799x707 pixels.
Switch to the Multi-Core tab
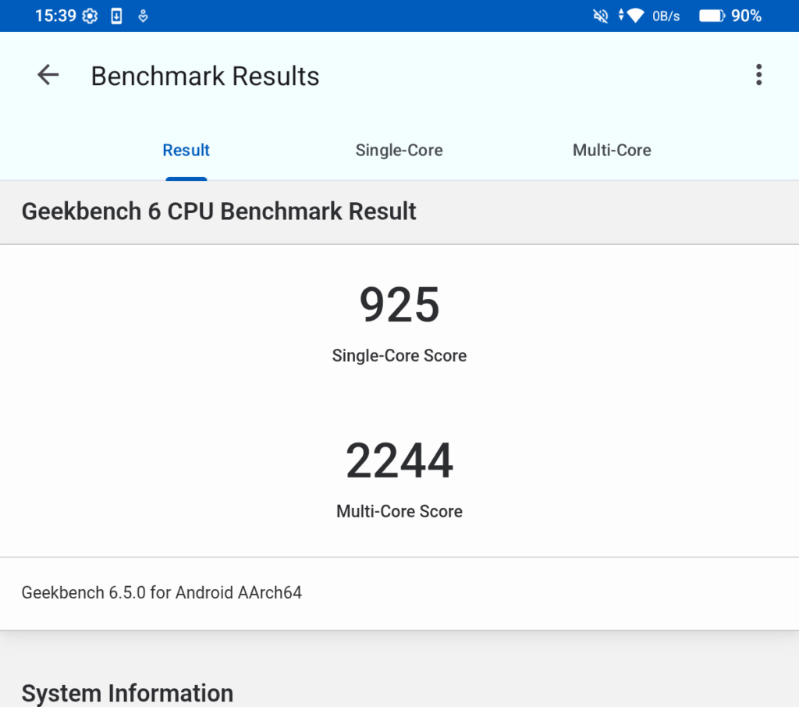pos(612,151)
